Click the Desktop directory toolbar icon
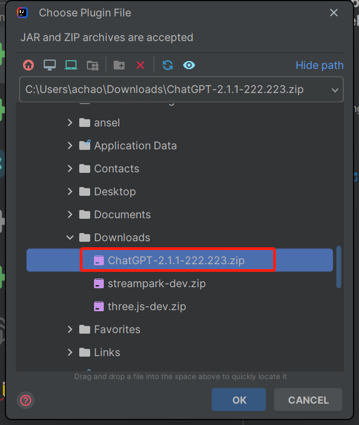 50,65
